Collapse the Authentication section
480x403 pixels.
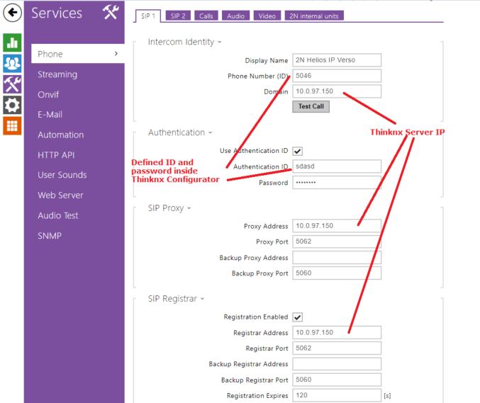click(179, 132)
